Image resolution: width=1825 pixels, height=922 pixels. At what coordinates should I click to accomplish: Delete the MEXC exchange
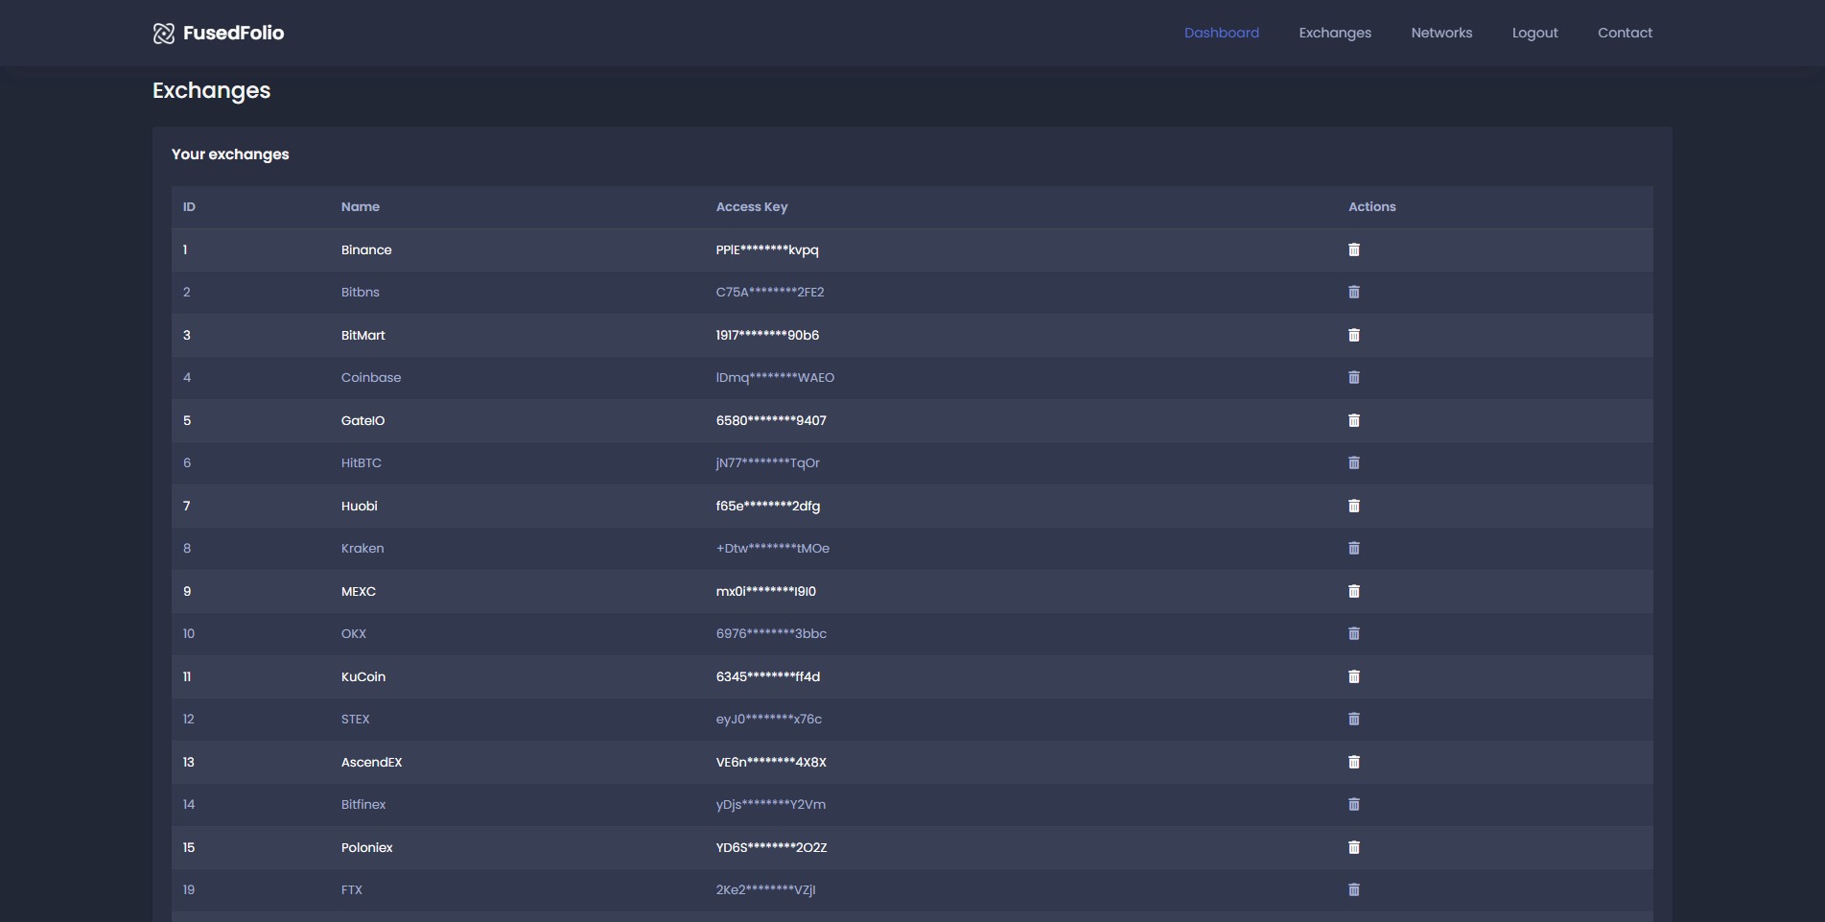[1354, 591]
